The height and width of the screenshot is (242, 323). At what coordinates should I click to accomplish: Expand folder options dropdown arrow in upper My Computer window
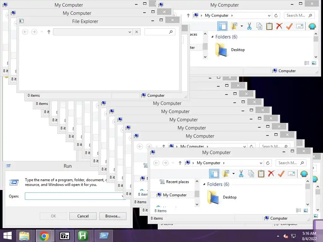pos(242,26)
